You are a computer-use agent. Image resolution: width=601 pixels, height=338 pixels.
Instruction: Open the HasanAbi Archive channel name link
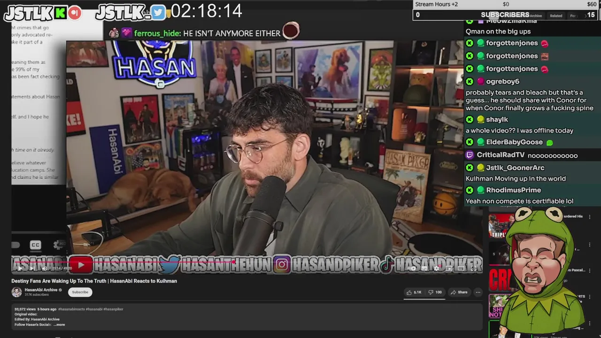point(41,290)
